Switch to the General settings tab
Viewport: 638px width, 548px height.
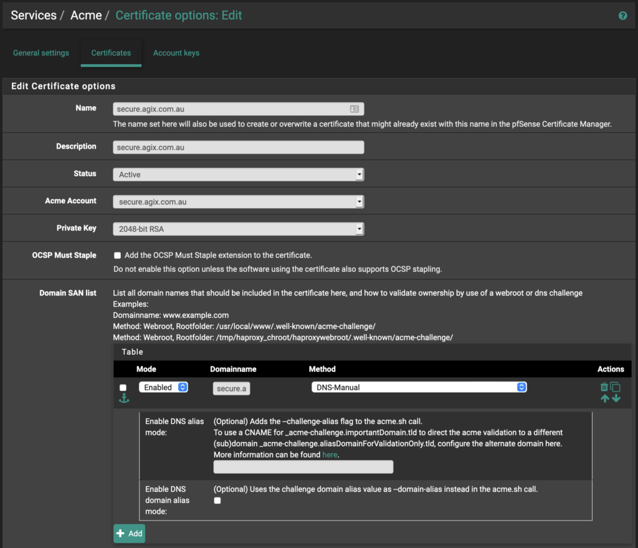click(x=41, y=53)
